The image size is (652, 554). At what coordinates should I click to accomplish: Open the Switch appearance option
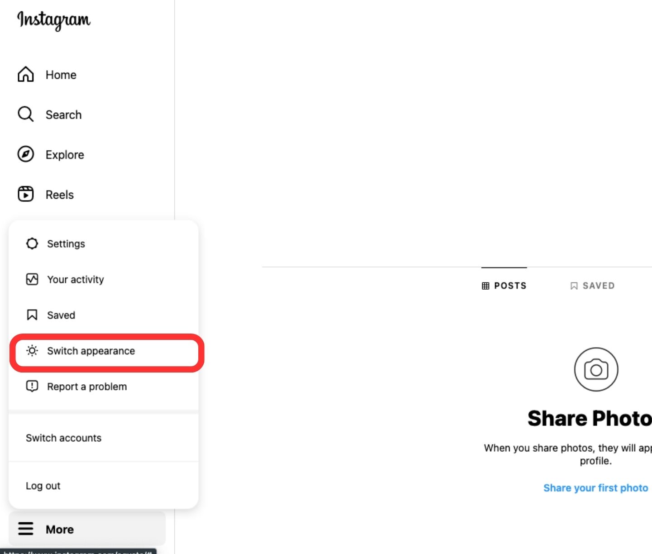(91, 351)
